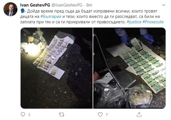Screen dimensions: 171x120
Task: Open the Ivan GeshevPG display name
Action: tap(35, 5)
